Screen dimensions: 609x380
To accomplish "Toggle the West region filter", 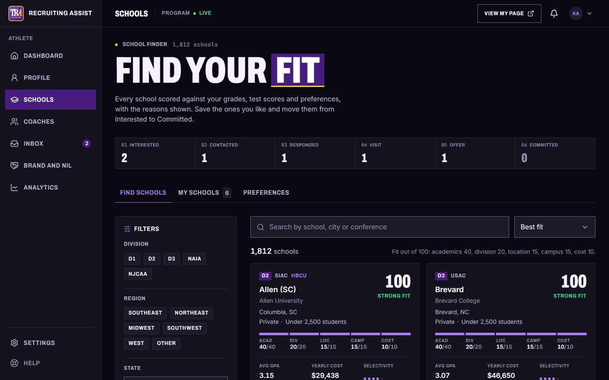I will pos(136,343).
